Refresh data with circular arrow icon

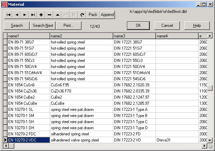click(x=82, y=15)
